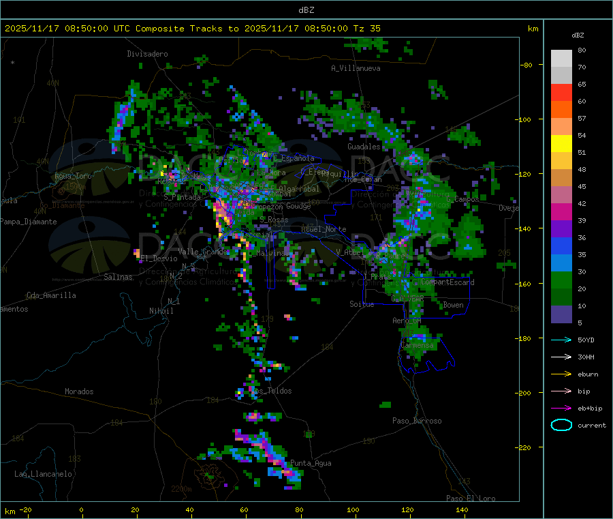Select the magenta 39–42 dBZ swatch
This screenshot has height=519, width=613.
(561, 211)
